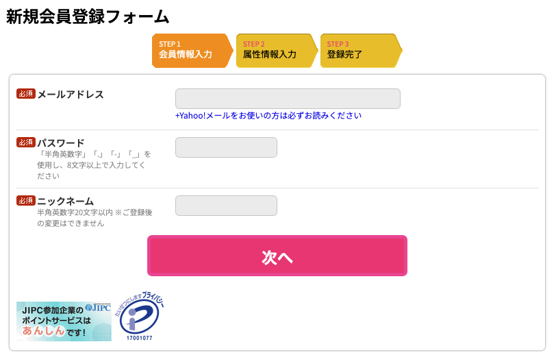This screenshot has height=353, width=556.
Task: Click the pink 次へ button
Action: point(277,256)
